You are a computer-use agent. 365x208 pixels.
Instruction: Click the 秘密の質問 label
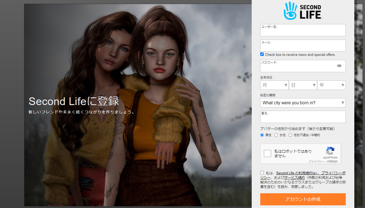point(268,95)
